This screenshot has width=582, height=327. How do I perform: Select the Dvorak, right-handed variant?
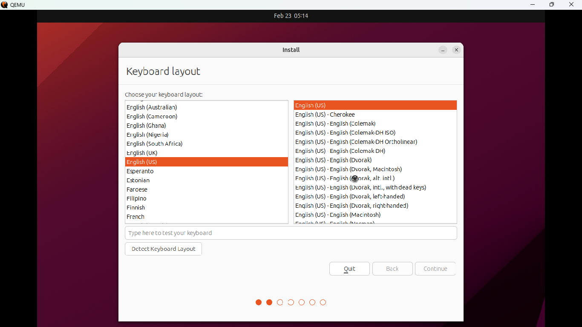(375, 206)
